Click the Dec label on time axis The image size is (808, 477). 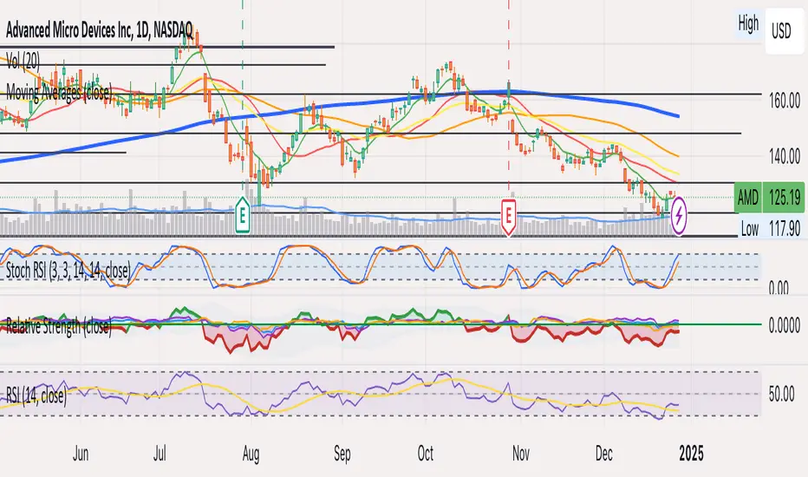[604, 454]
